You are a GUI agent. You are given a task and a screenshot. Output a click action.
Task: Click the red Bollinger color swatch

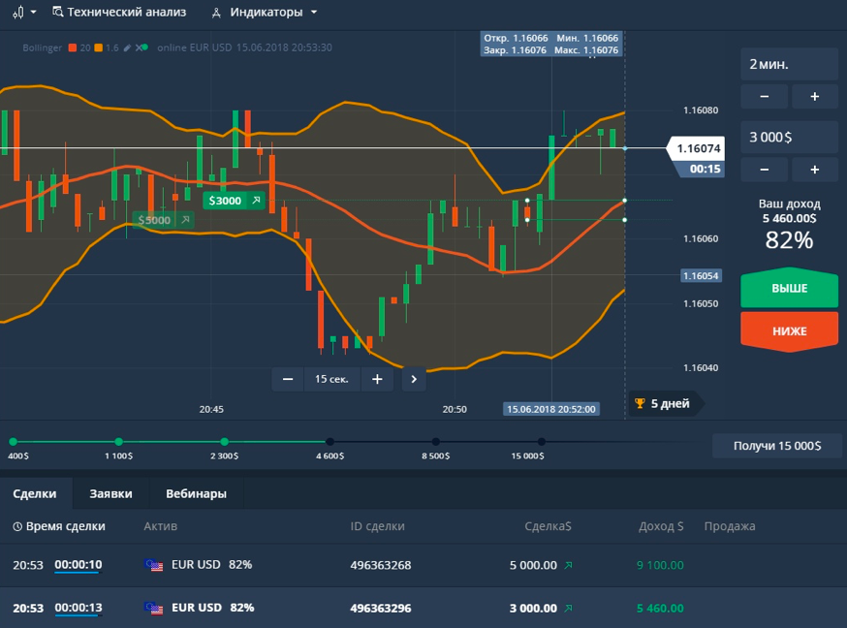pos(73,47)
